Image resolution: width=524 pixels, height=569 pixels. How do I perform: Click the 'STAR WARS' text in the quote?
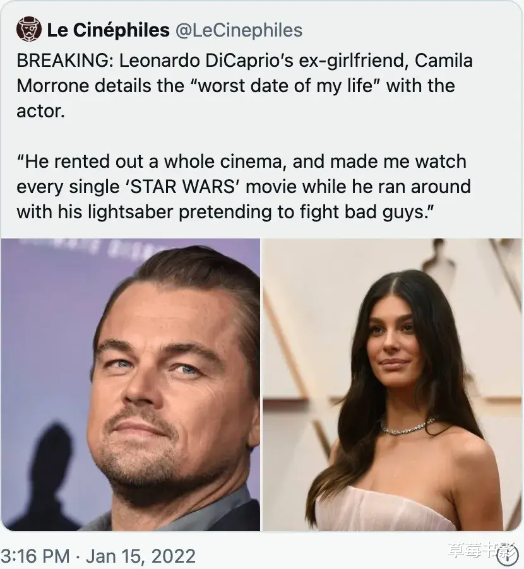pos(182,187)
